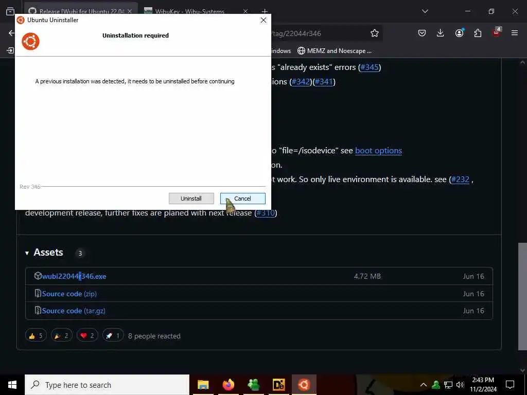Click the file icon beside Source code (tar.gz)

click(x=38, y=310)
